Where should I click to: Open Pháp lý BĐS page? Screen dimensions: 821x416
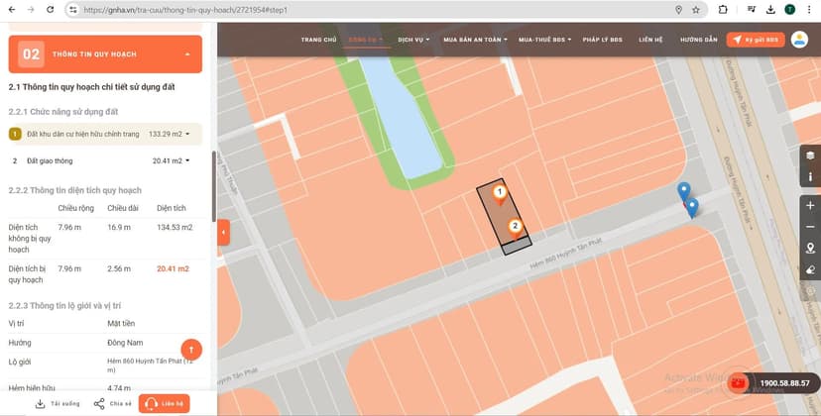tap(602, 40)
